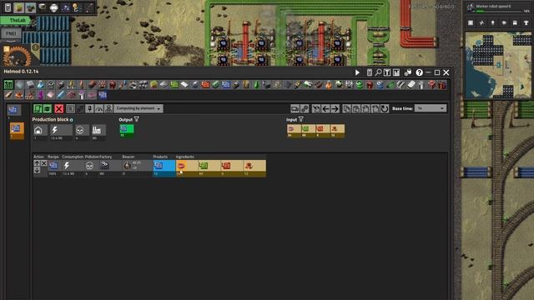Click the truck-like icon left of chain link

[295, 108]
